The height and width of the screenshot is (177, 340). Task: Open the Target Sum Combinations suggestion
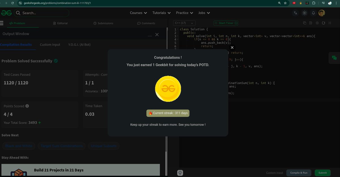[x=62, y=146]
